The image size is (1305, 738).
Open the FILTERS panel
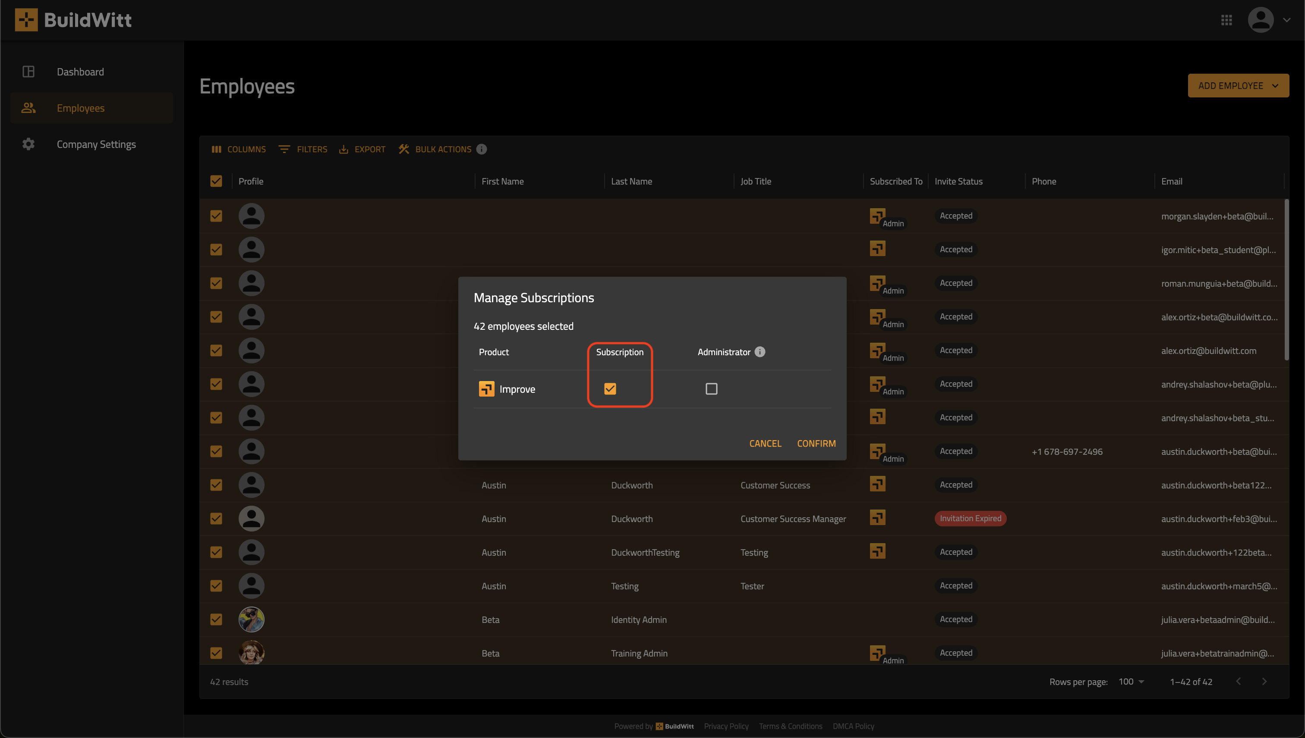click(303, 149)
